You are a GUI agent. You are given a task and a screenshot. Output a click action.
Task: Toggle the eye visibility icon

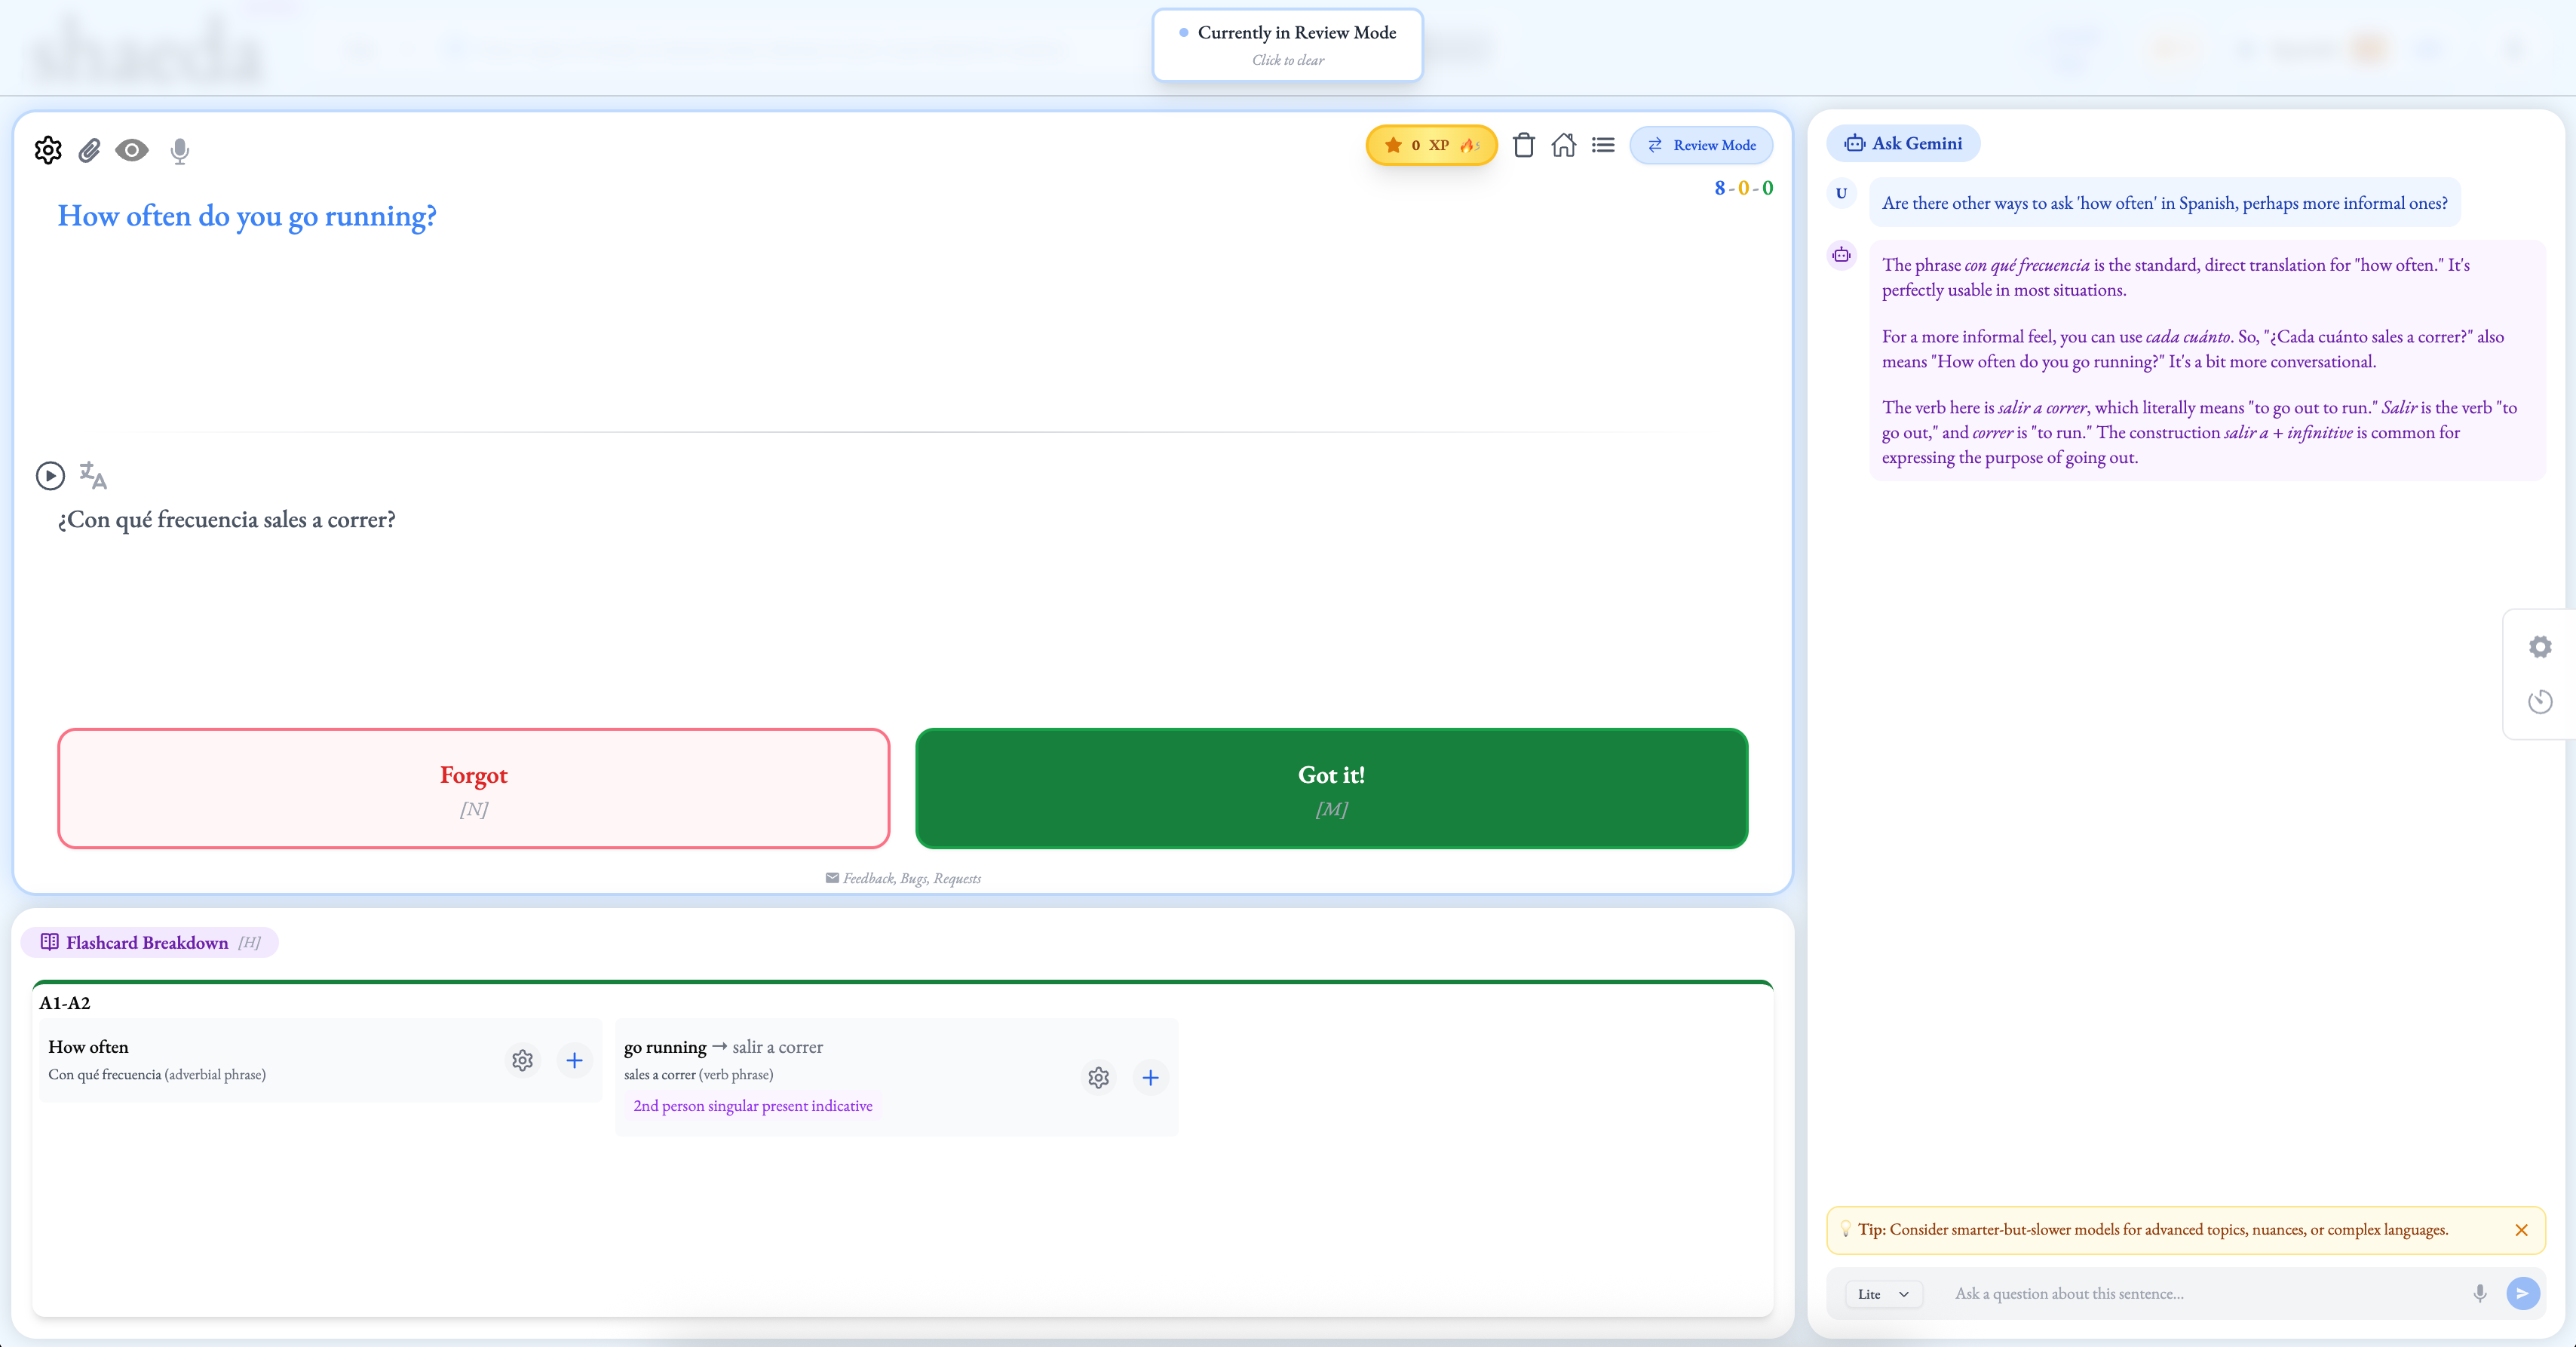click(132, 150)
